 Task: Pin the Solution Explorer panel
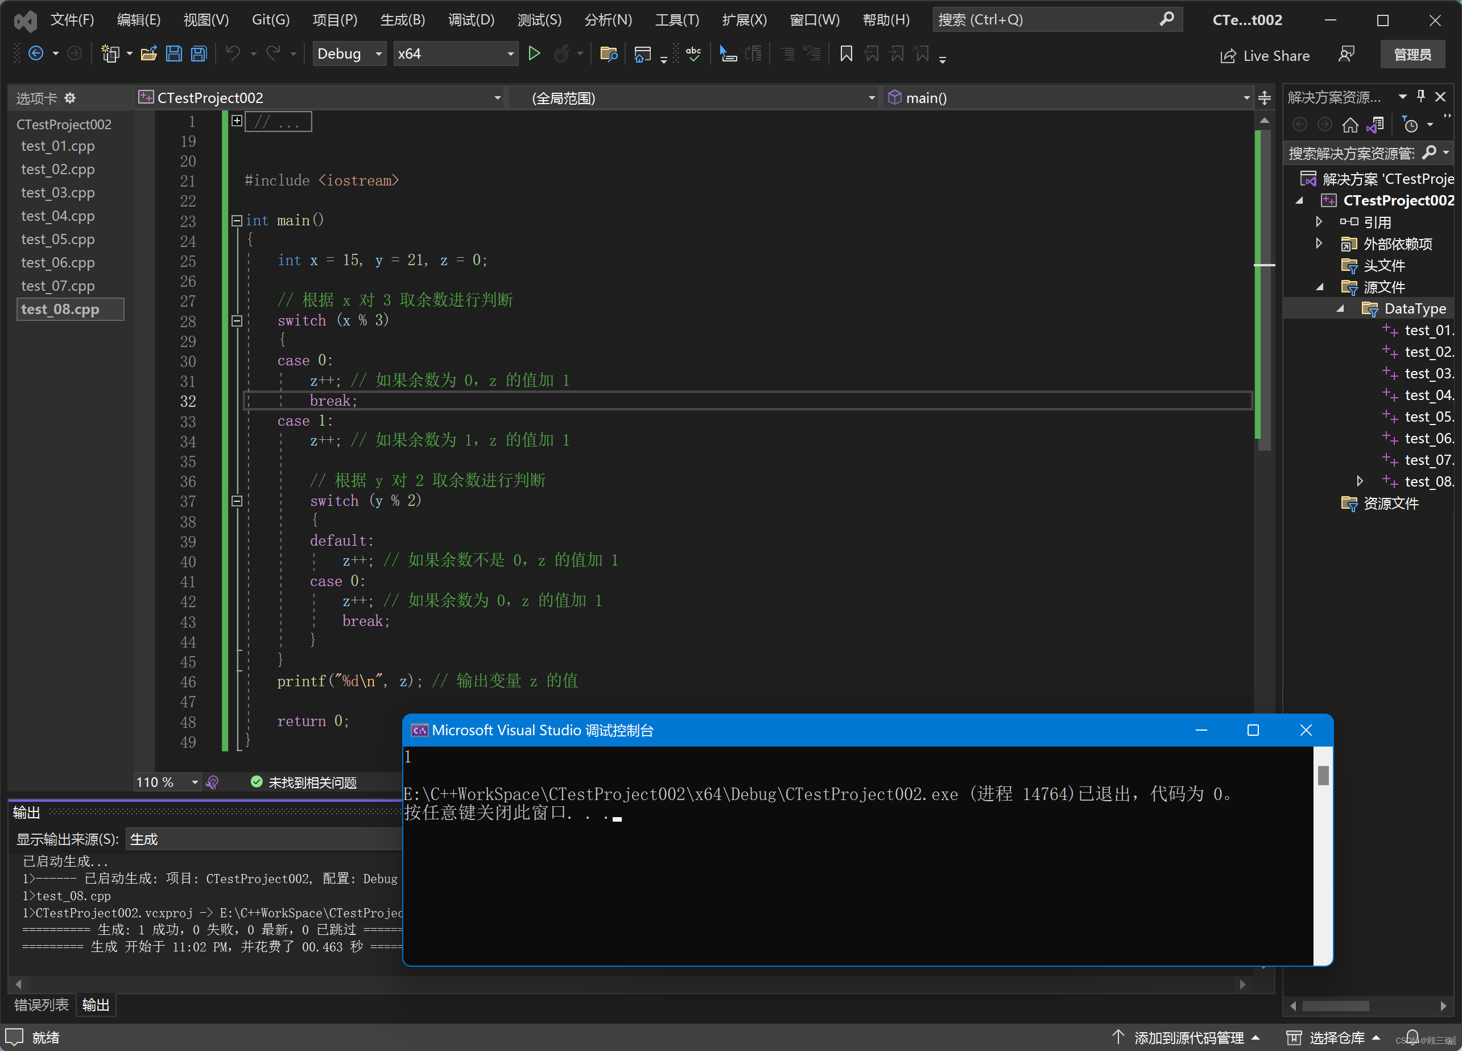click(1420, 97)
